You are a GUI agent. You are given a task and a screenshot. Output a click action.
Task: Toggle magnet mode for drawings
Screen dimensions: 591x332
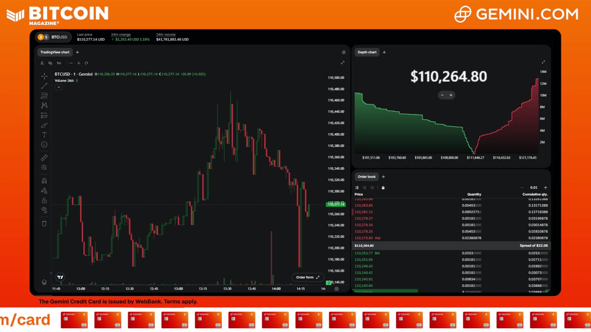click(44, 181)
